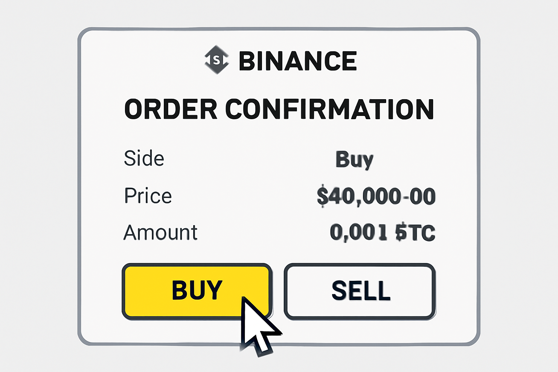The image size is (558, 372).
Task: Click the 0,001 quantity number
Action: coord(358,232)
